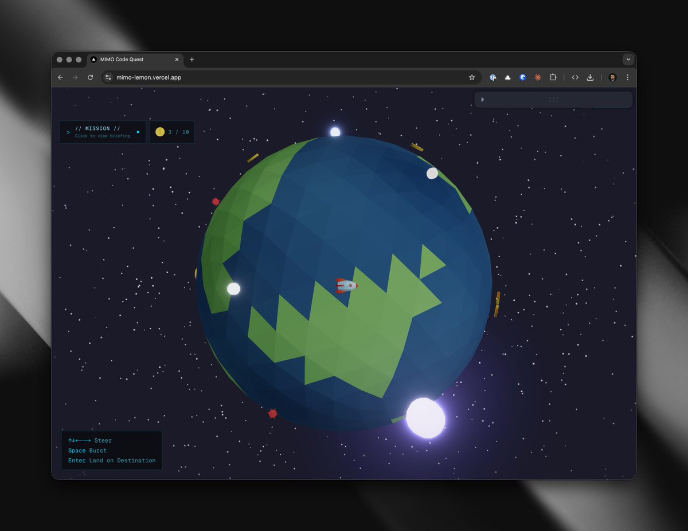The width and height of the screenshot is (688, 531).
Task: Reload the page
Action: pyautogui.click(x=90, y=77)
